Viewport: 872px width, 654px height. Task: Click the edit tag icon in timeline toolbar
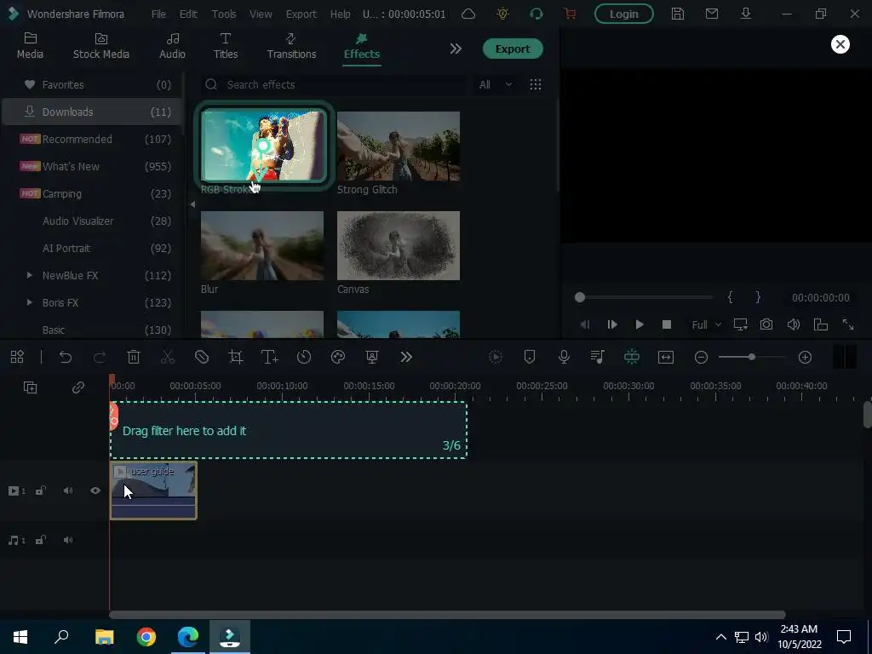pyautogui.click(x=202, y=357)
